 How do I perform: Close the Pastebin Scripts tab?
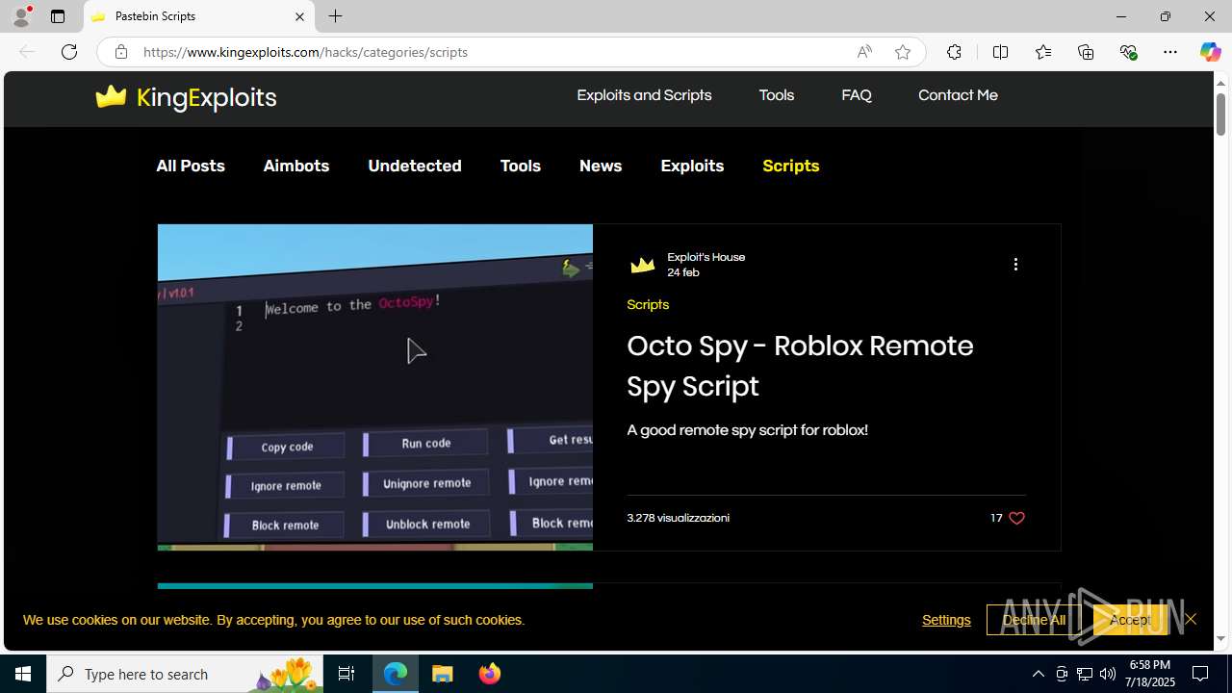299,16
